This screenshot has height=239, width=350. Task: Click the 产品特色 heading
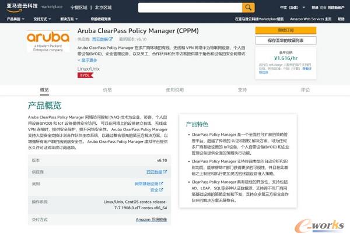(197, 124)
